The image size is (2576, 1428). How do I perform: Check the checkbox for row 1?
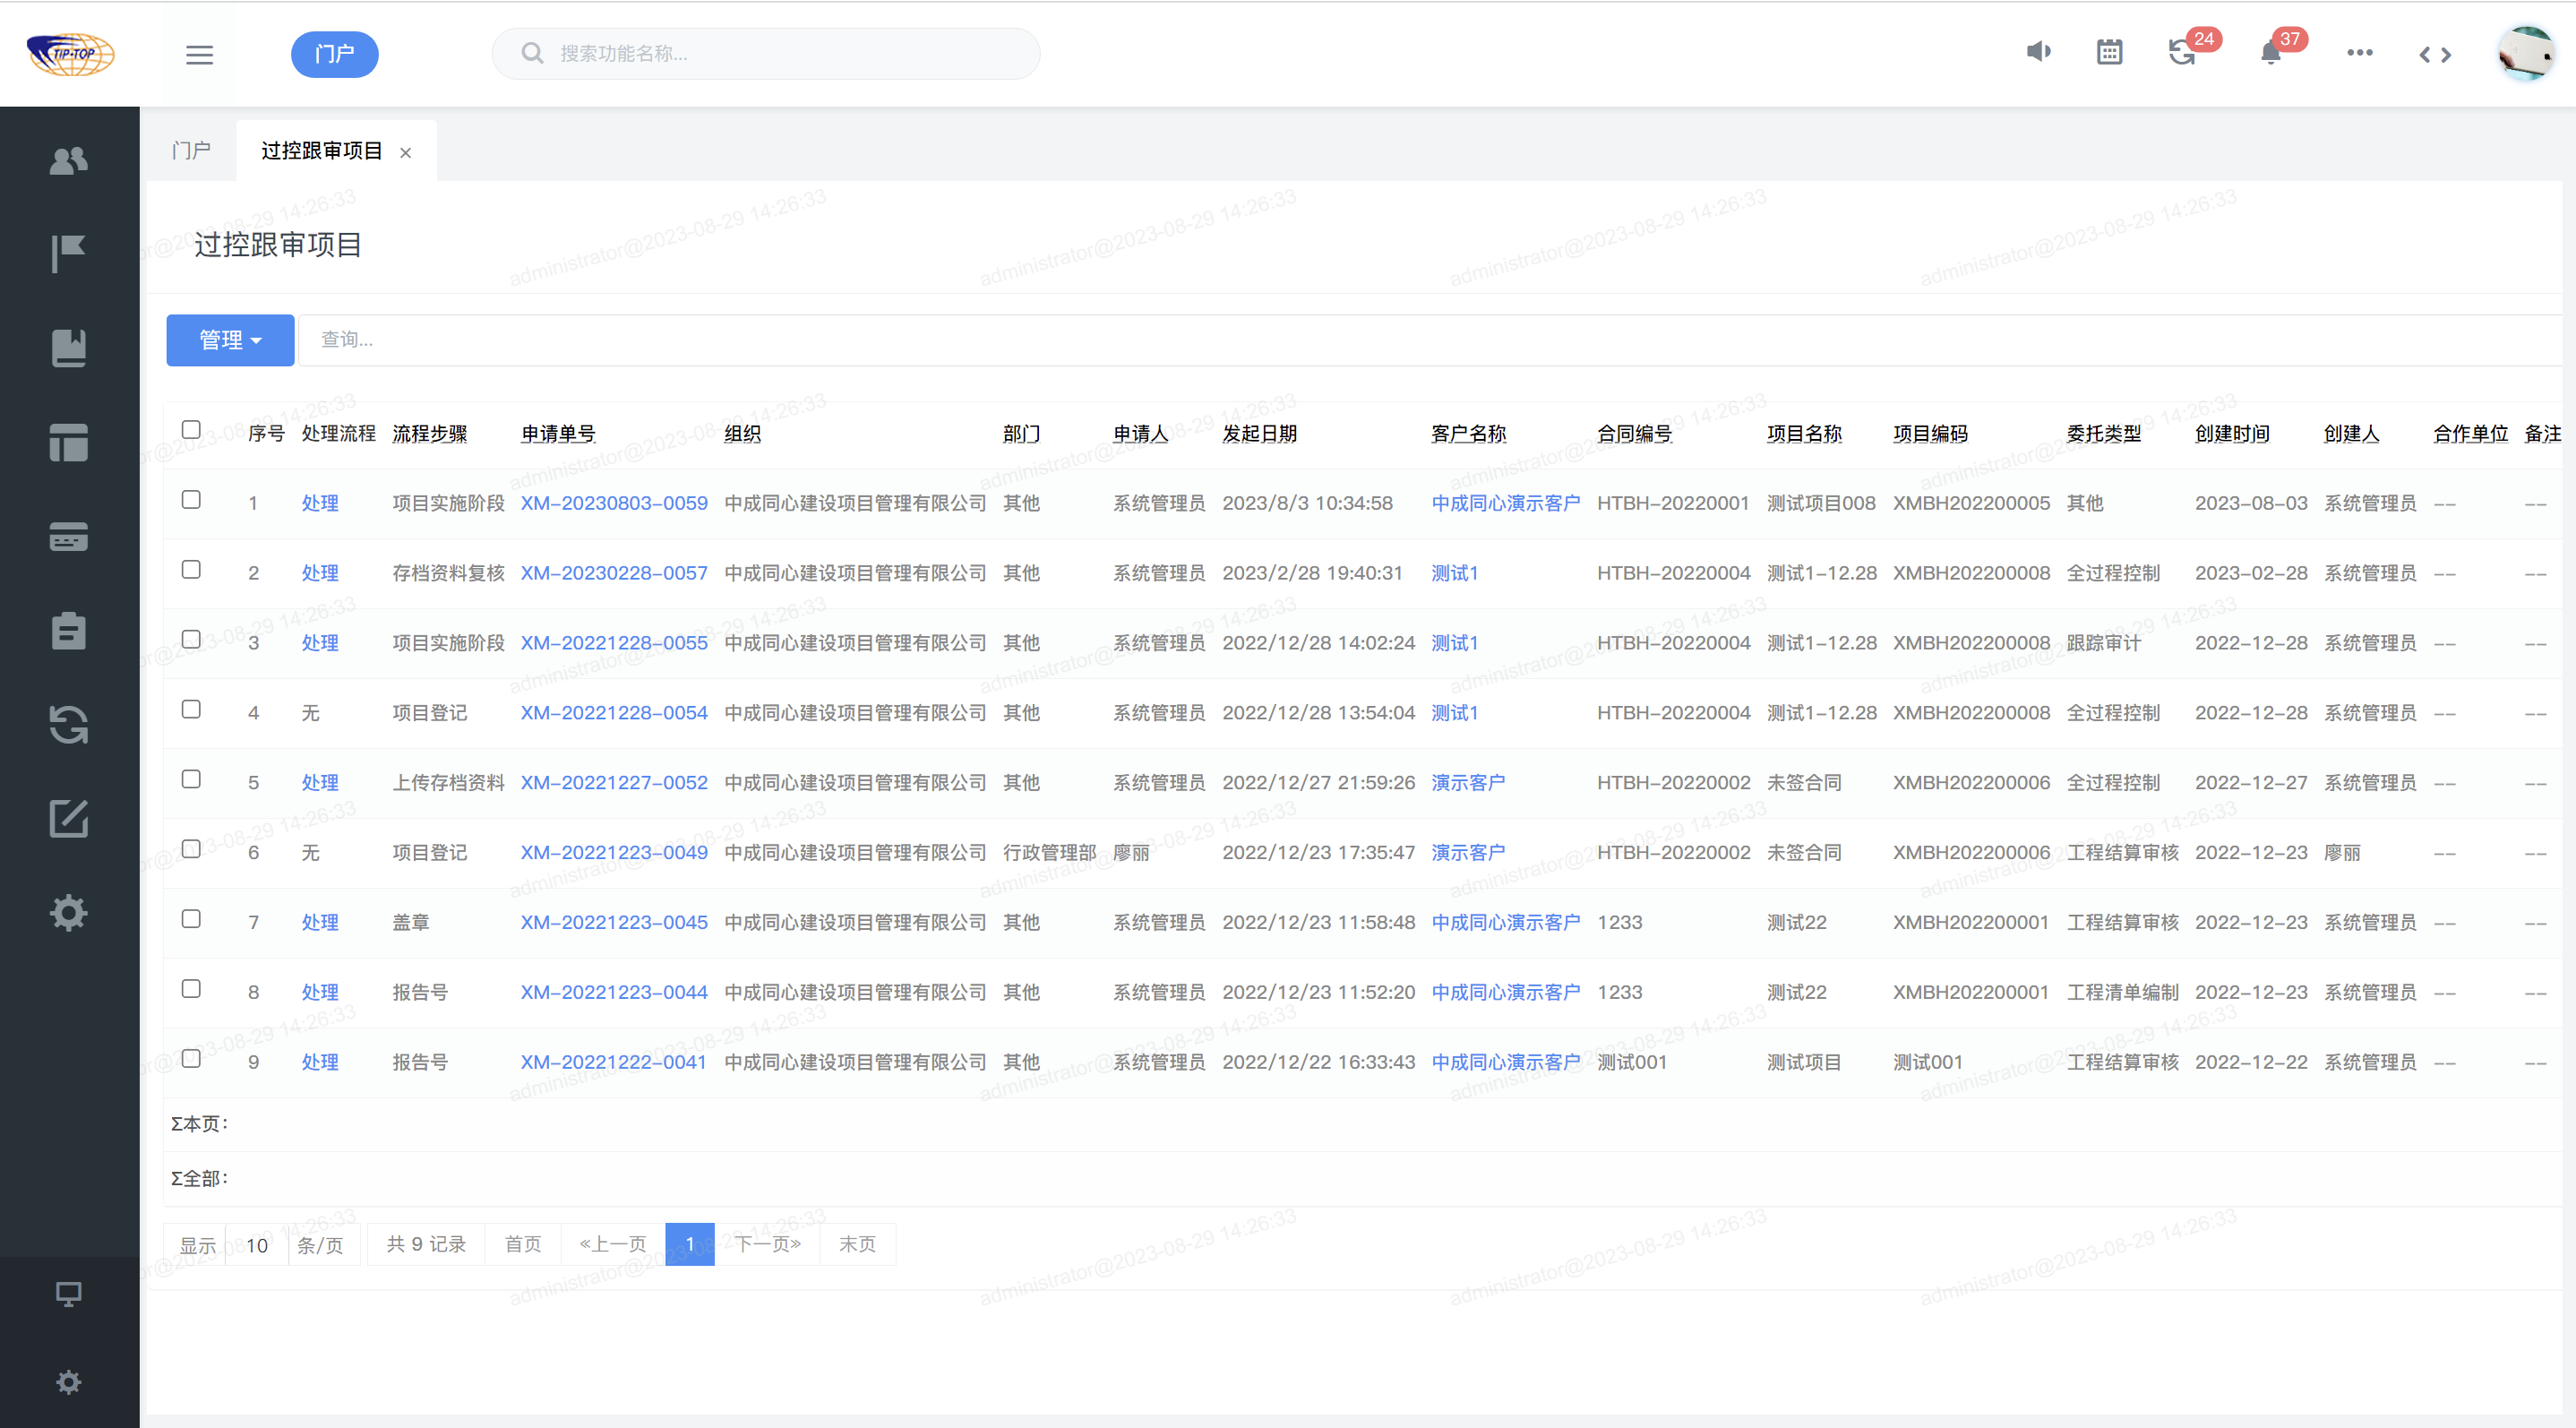pos(191,500)
